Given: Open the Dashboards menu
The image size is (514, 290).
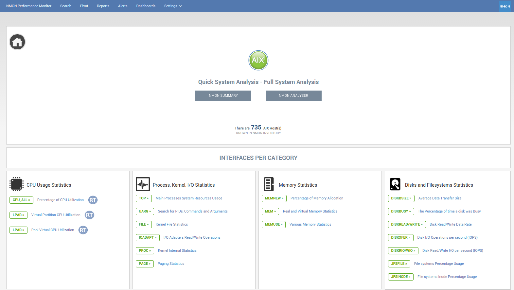Looking at the screenshot, I should pyautogui.click(x=146, y=6).
